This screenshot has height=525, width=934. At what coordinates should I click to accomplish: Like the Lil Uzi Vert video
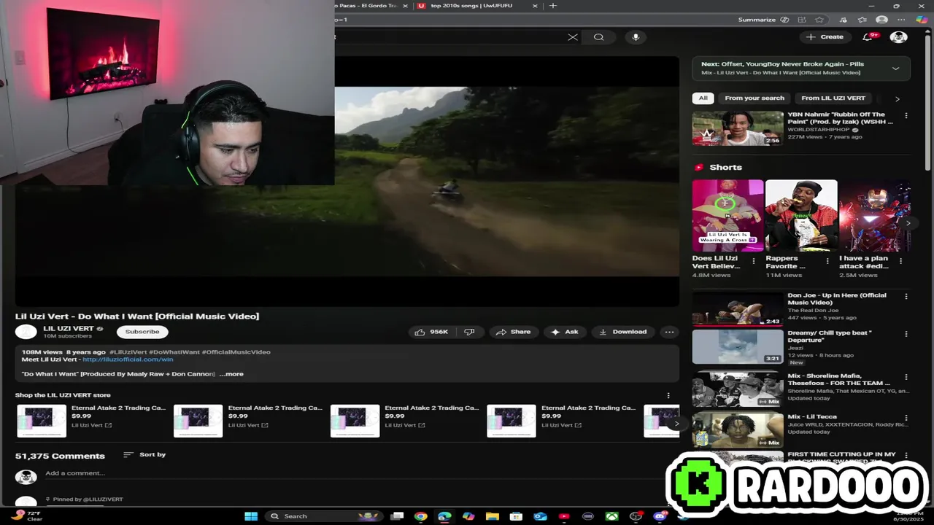click(431, 332)
